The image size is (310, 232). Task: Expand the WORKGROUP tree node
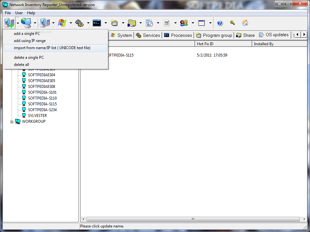tap(12, 122)
